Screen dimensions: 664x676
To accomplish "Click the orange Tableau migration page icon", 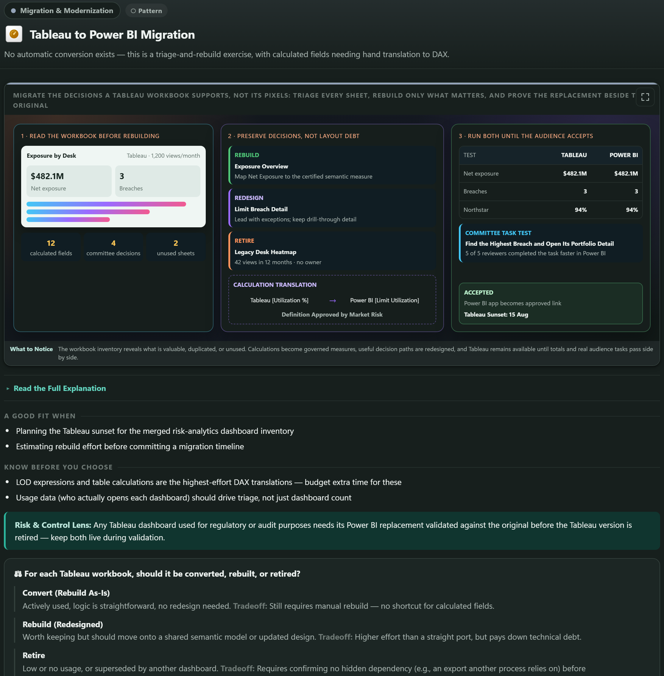I will (14, 34).
